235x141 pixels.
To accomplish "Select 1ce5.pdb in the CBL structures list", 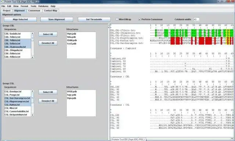I will click(x=81, y=44).
